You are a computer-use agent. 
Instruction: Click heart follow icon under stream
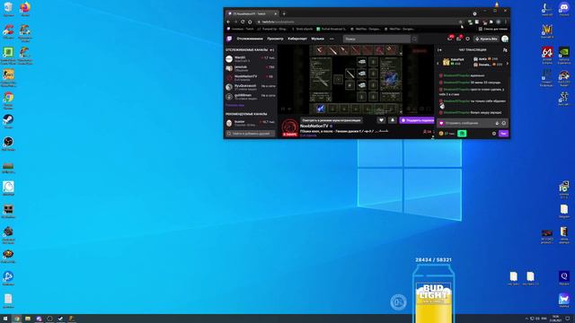click(x=381, y=120)
